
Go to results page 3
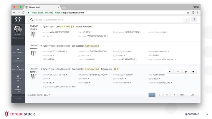click(167, 95)
